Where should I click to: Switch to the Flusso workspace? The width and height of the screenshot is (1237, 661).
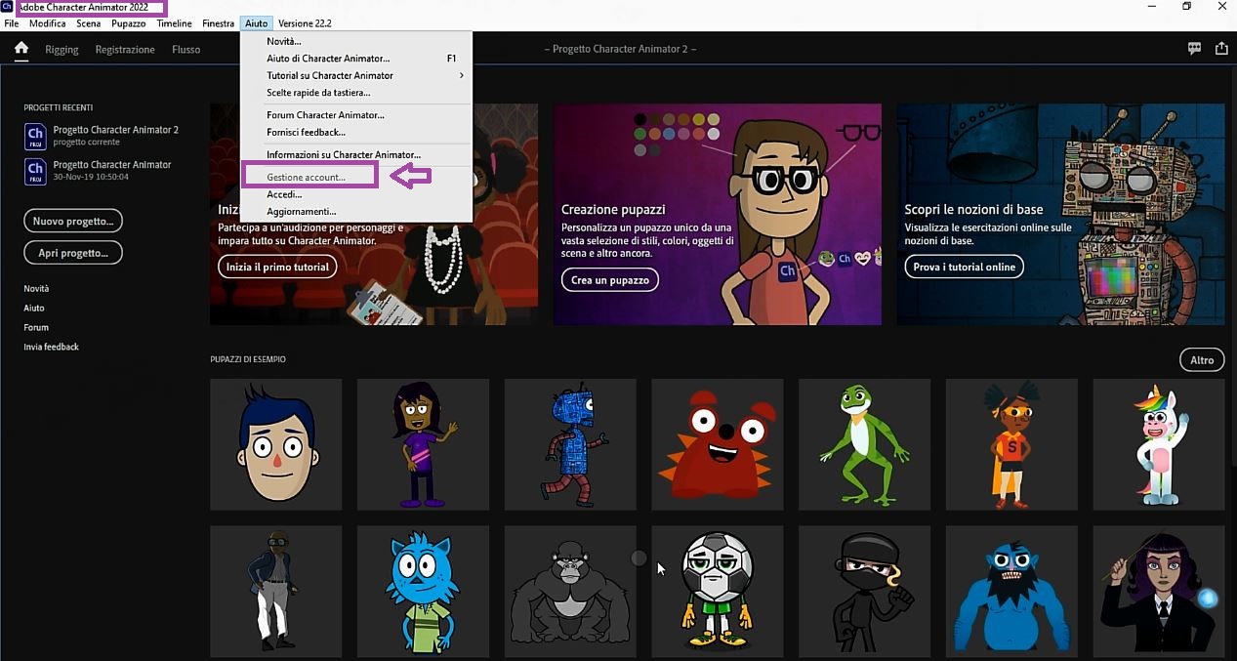point(186,50)
